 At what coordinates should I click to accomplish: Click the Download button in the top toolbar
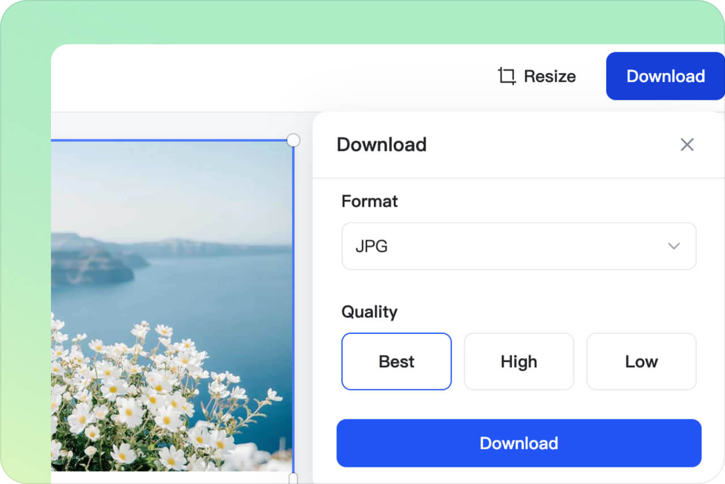pyautogui.click(x=666, y=76)
